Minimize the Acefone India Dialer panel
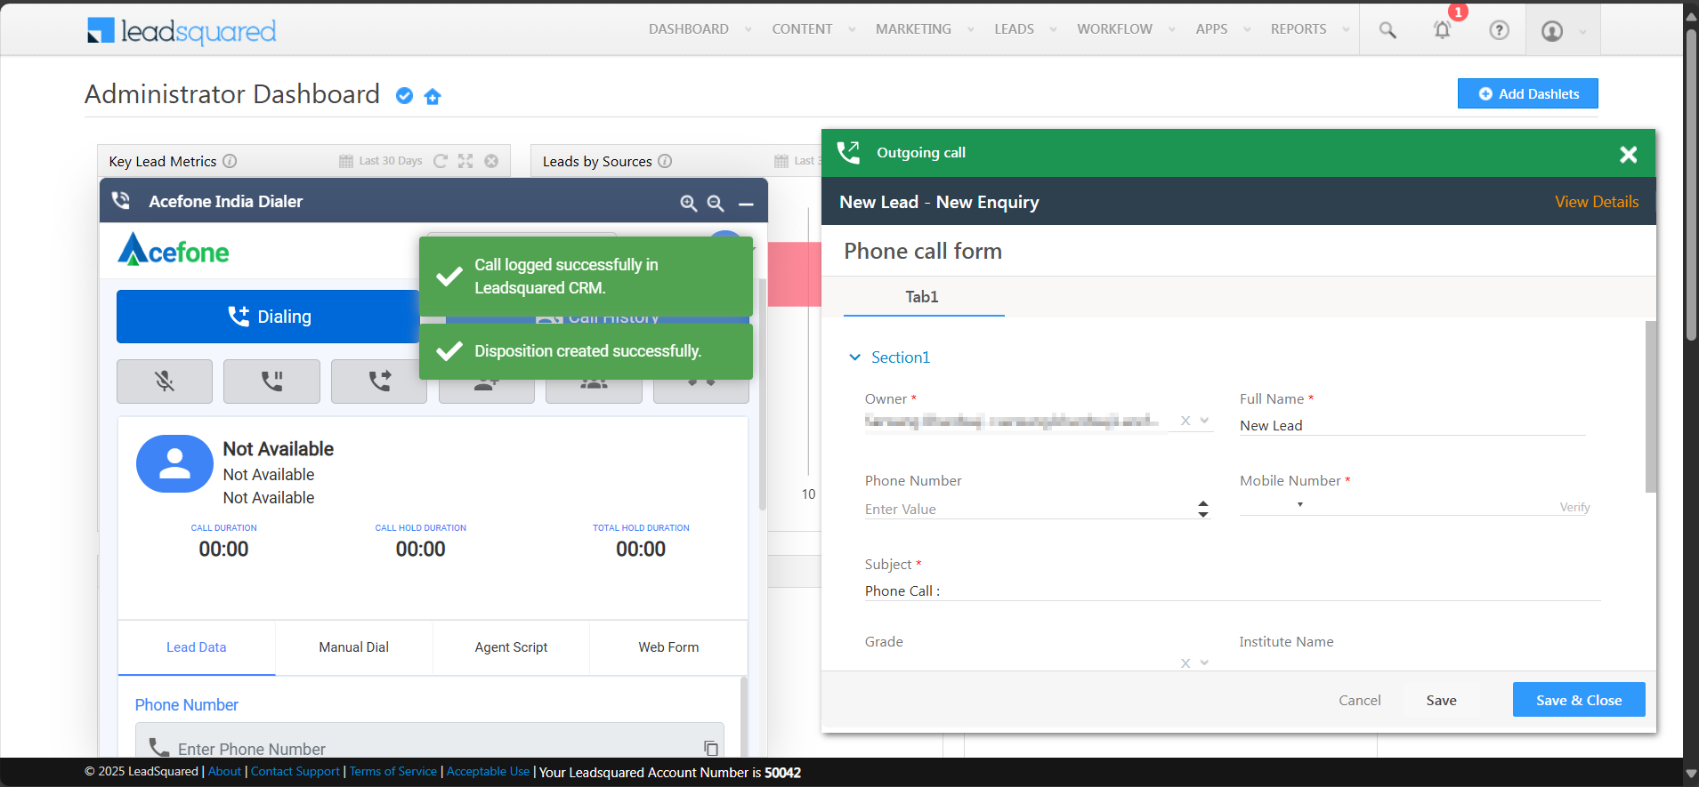 point(746,204)
